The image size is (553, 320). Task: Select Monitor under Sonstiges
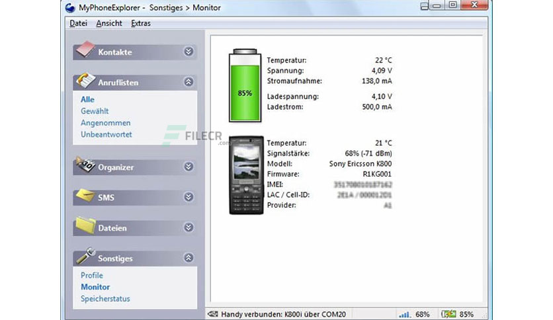pyautogui.click(x=95, y=287)
